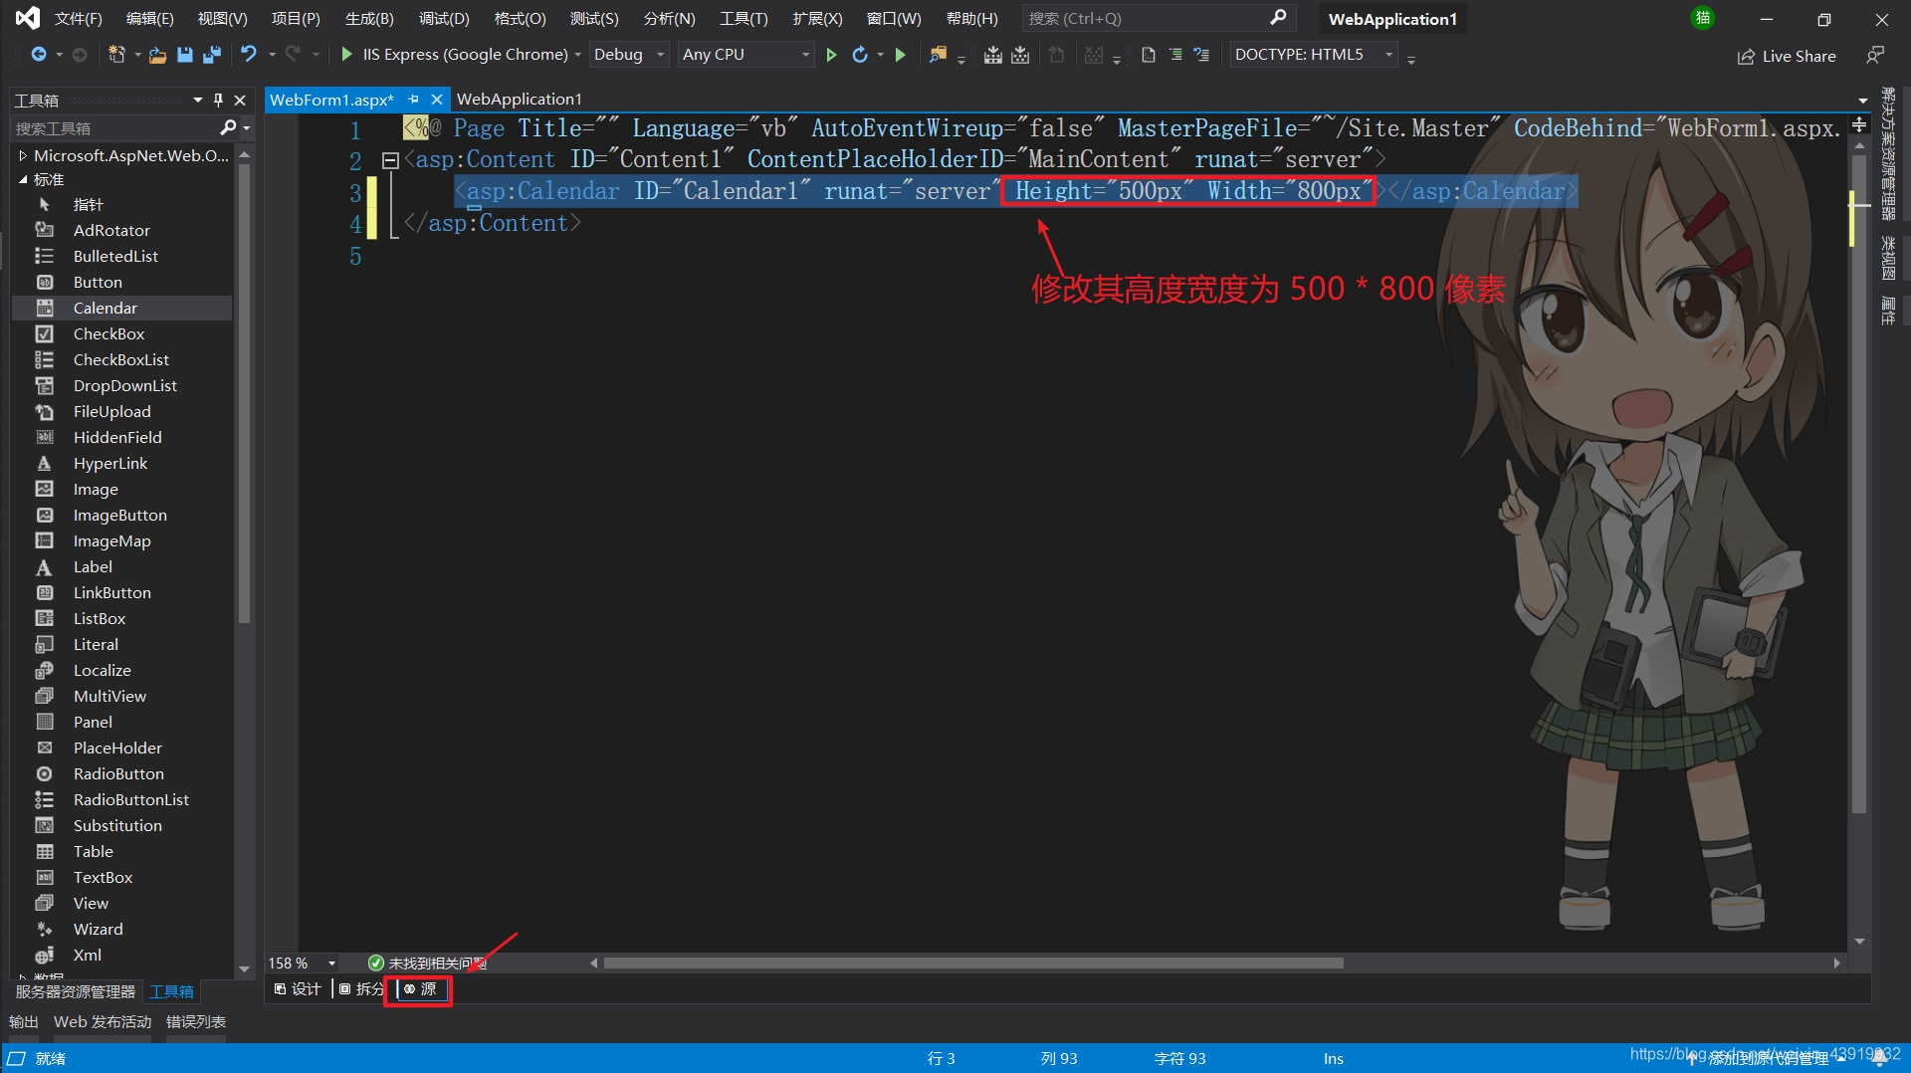
Task: Click the browser refresh icon
Action: tap(860, 55)
